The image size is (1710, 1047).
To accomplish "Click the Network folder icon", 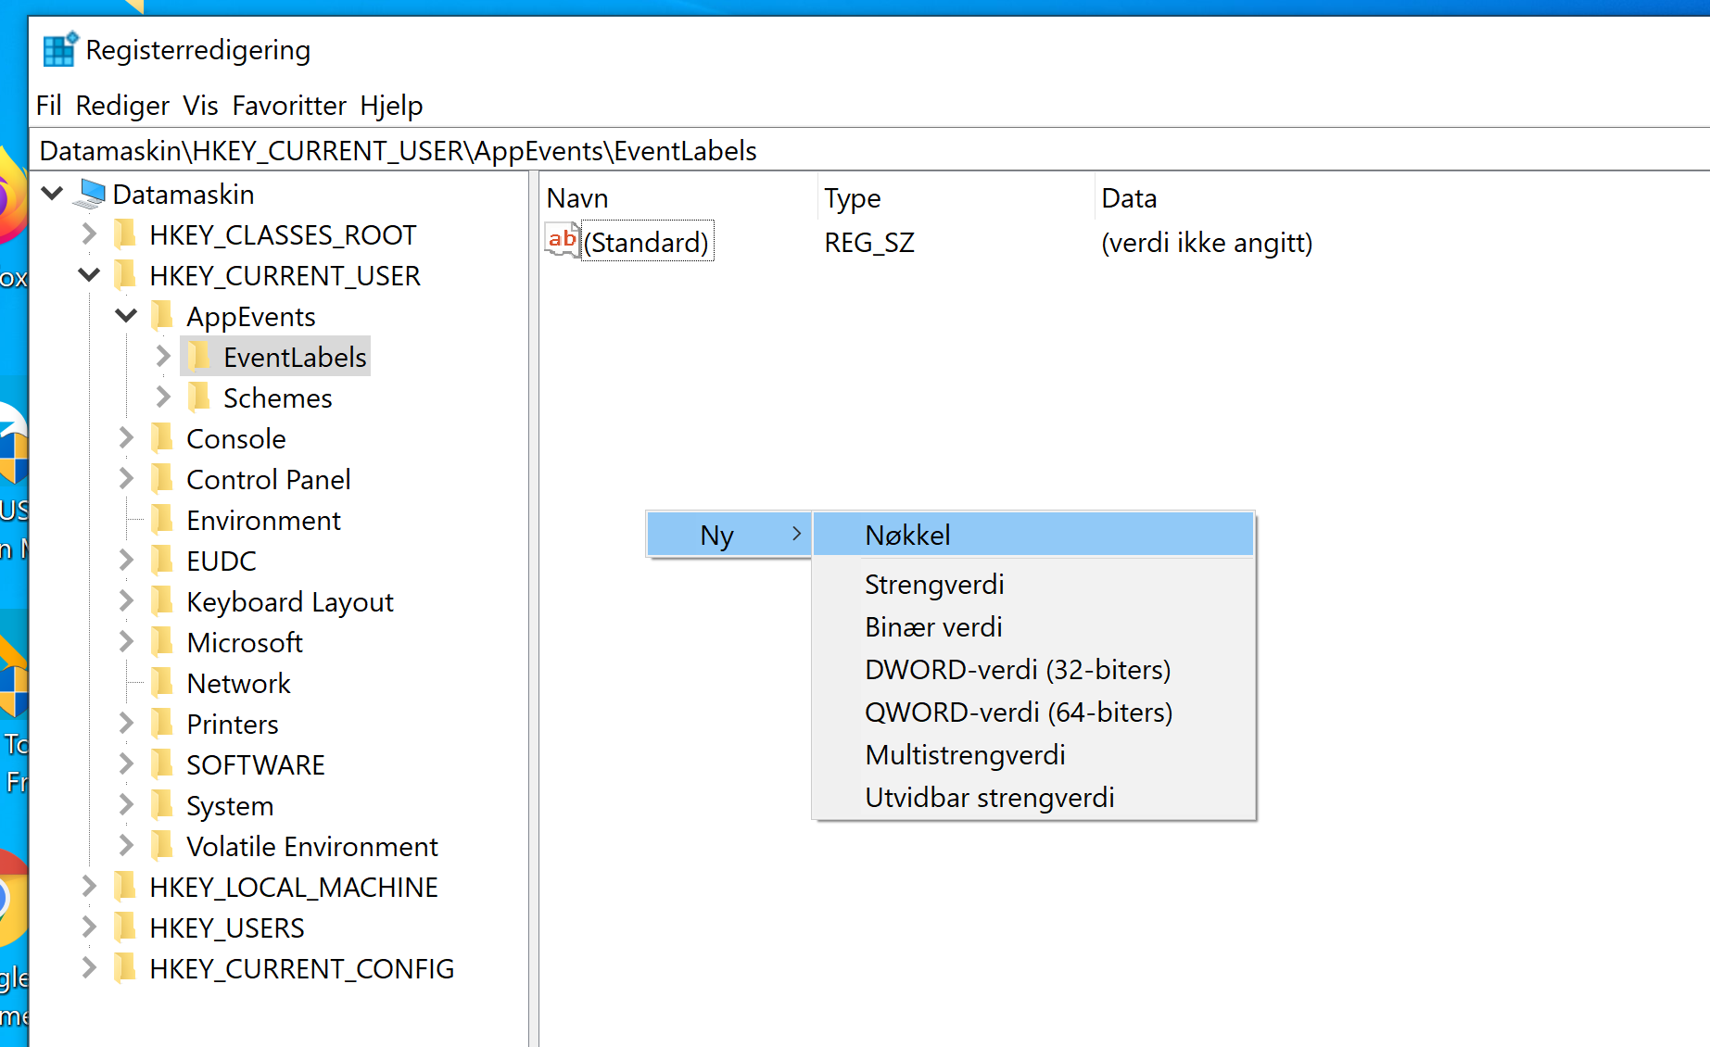I will 163,682.
